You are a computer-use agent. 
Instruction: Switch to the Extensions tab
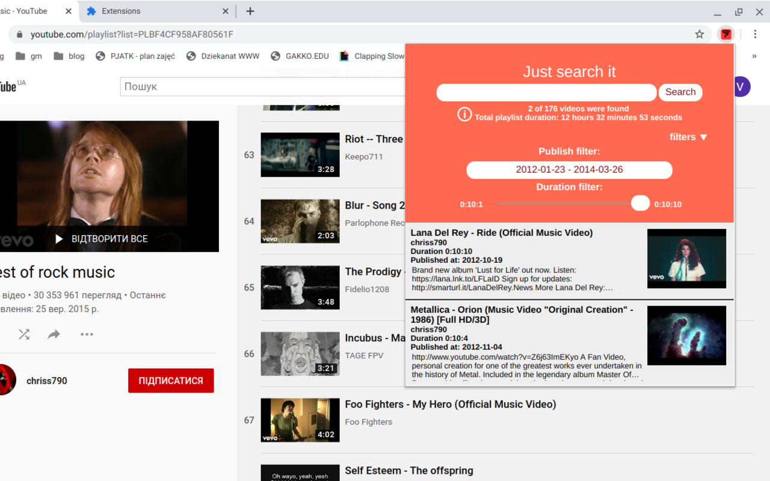tap(156, 11)
